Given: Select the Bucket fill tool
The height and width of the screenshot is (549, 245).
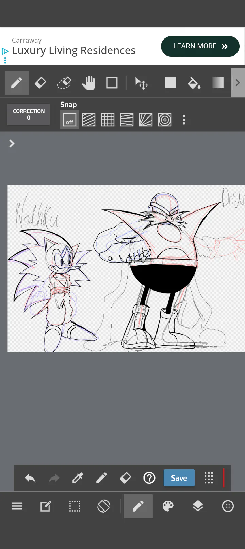Looking at the screenshot, I should click(194, 83).
